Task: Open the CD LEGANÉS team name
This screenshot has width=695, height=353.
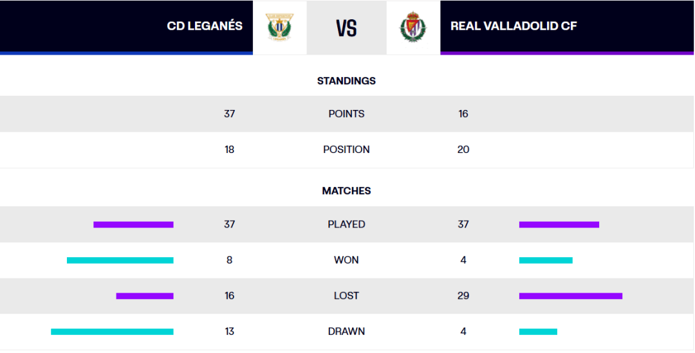Action: [x=205, y=26]
